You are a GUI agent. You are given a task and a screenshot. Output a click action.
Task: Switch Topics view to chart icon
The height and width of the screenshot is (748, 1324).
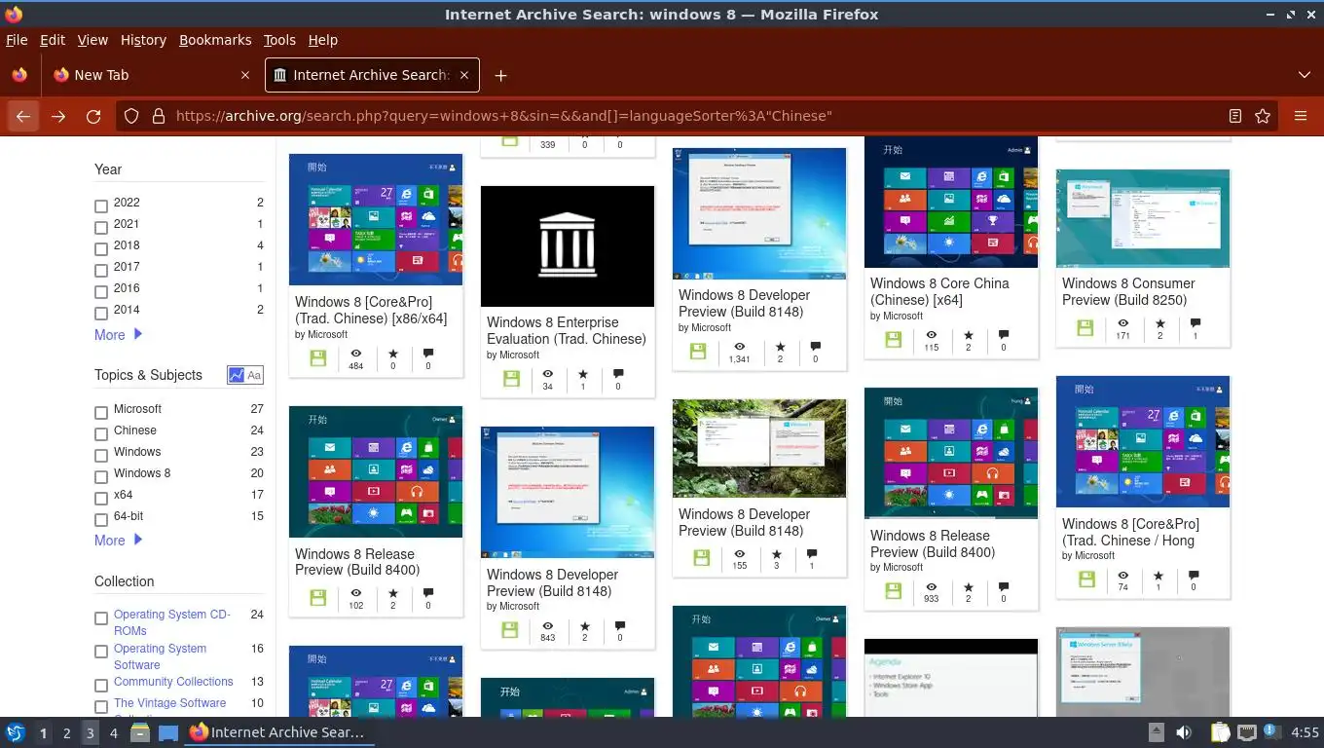pyautogui.click(x=236, y=375)
